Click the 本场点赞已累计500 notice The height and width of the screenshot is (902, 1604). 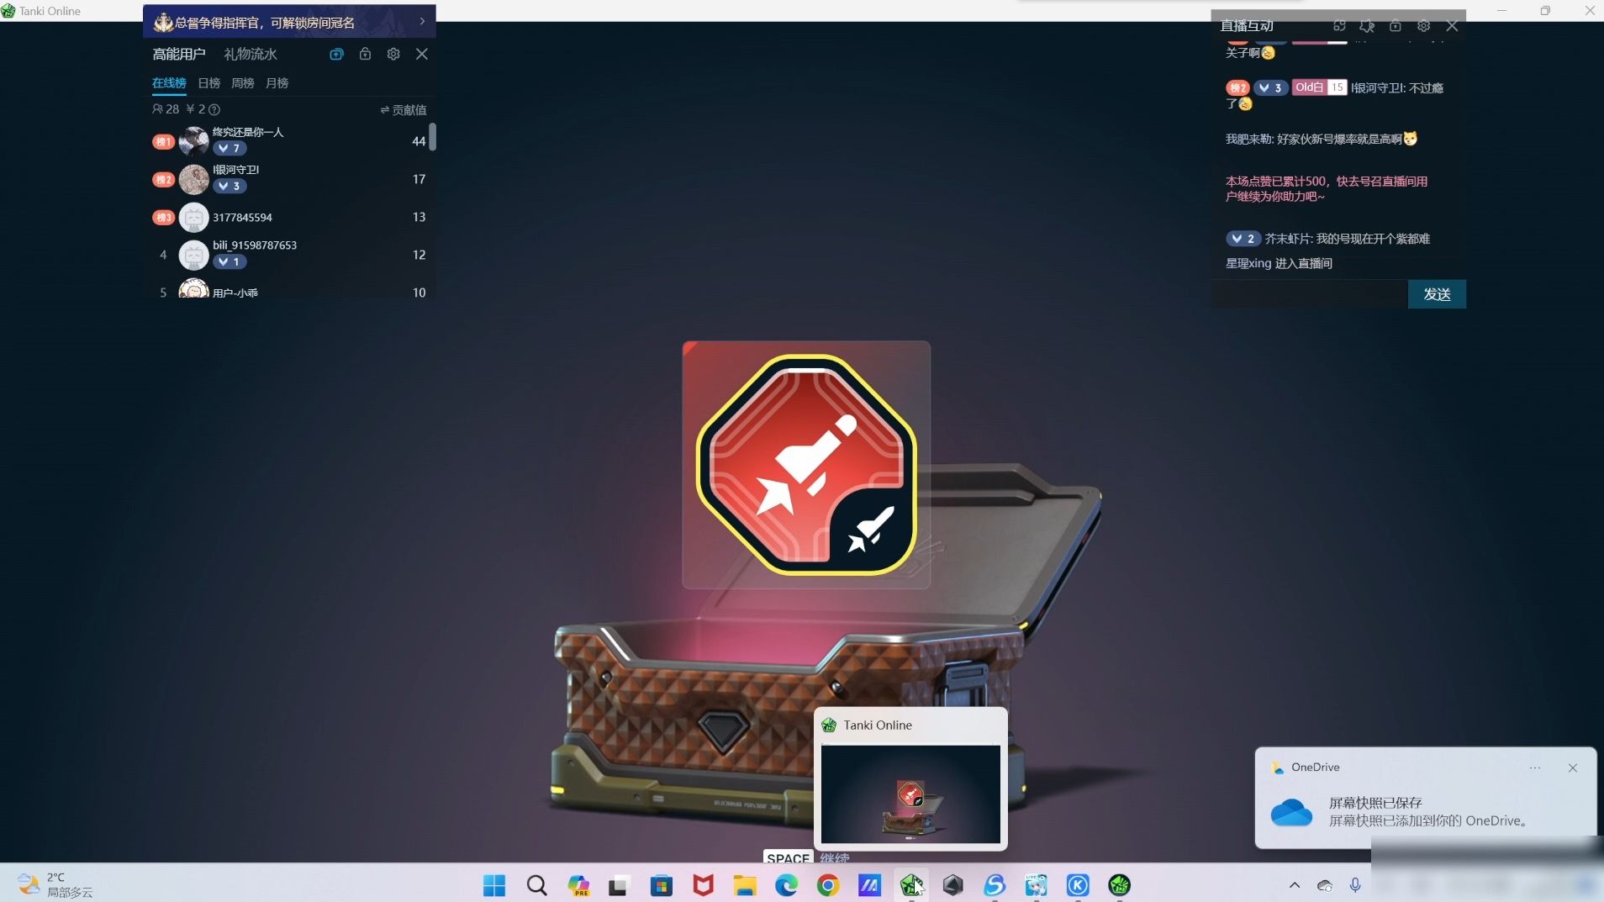click(x=1327, y=188)
